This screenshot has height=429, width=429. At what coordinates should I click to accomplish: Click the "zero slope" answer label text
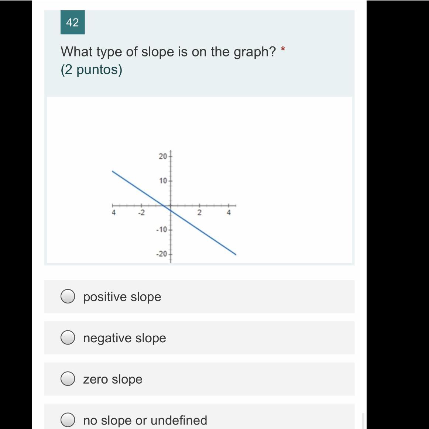(113, 379)
